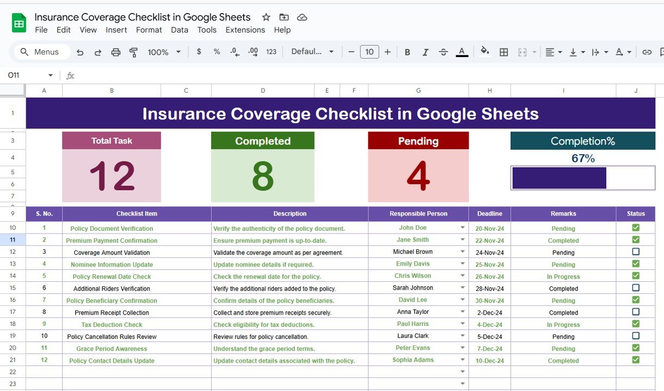This screenshot has height=391, width=664.
Task: Open the Borders tool
Action: point(504,52)
